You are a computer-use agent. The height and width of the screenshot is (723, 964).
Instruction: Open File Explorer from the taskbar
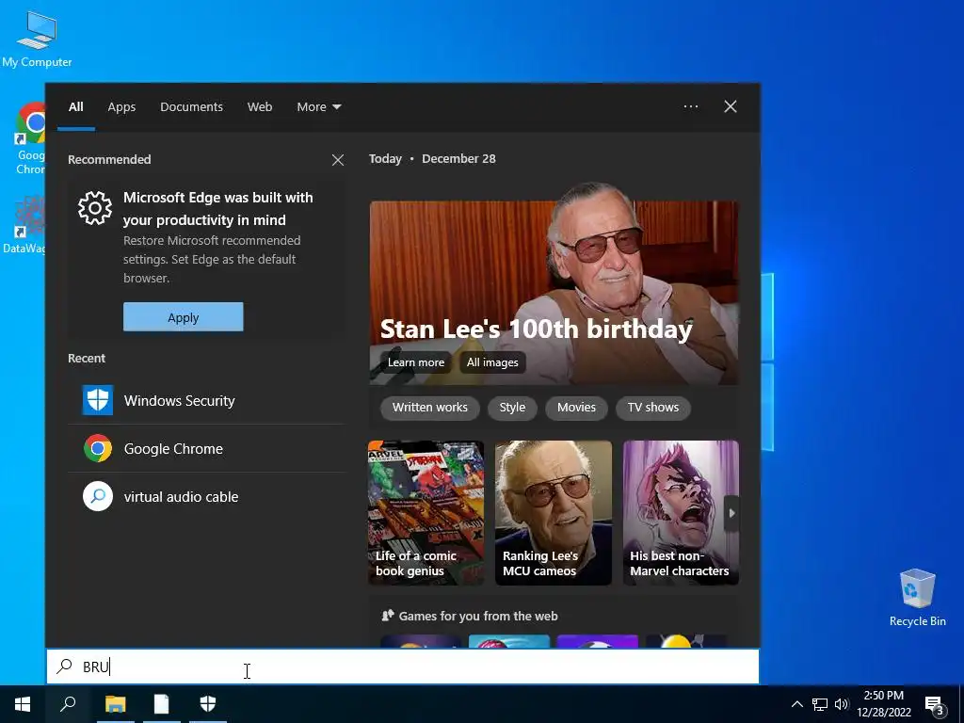pos(115,704)
